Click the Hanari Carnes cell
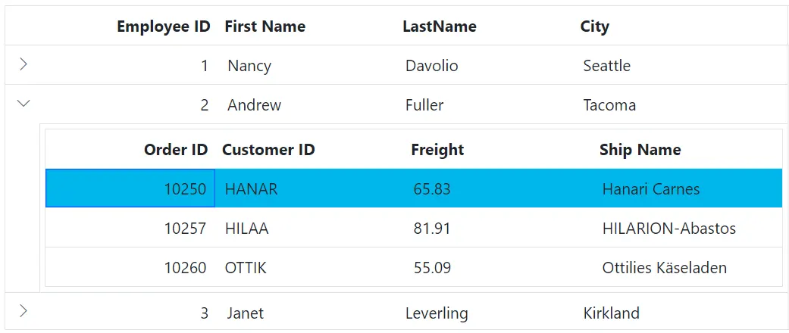This screenshot has width=789, height=333. coord(650,189)
